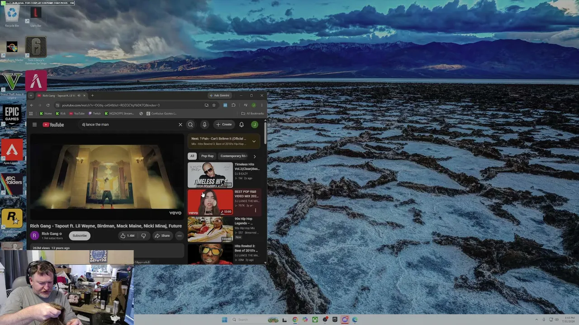Open the All Bookmarks folder

tap(252, 114)
